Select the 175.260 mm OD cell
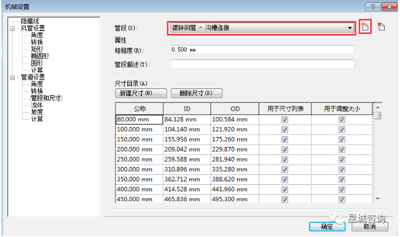400x237 pixels. click(235, 139)
